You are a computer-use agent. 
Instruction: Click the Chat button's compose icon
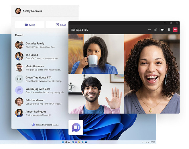tap(57, 25)
